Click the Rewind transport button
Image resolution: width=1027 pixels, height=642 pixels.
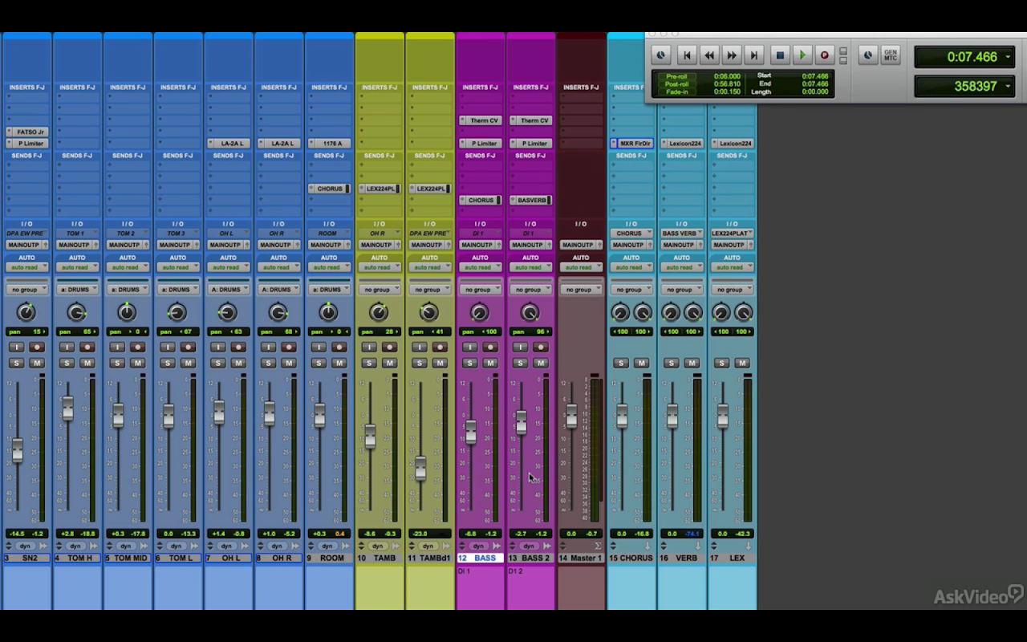[x=708, y=55]
